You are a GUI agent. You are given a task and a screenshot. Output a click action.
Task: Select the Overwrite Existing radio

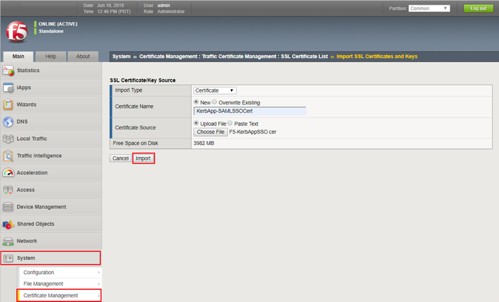point(214,102)
